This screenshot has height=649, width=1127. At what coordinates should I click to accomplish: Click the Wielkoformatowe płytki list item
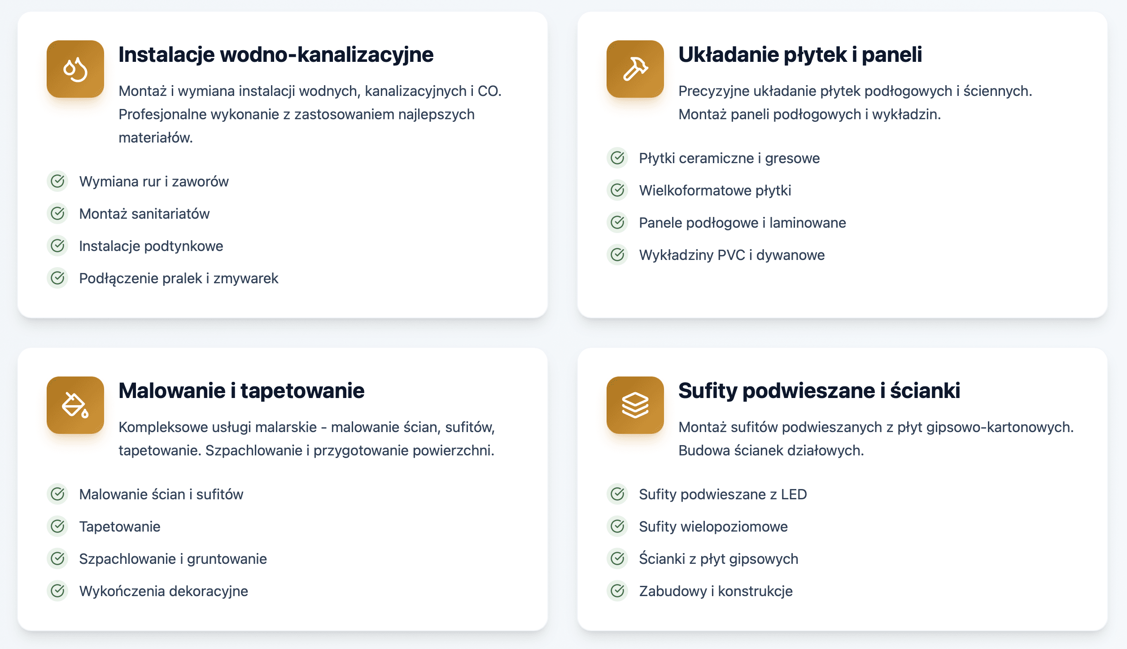715,190
